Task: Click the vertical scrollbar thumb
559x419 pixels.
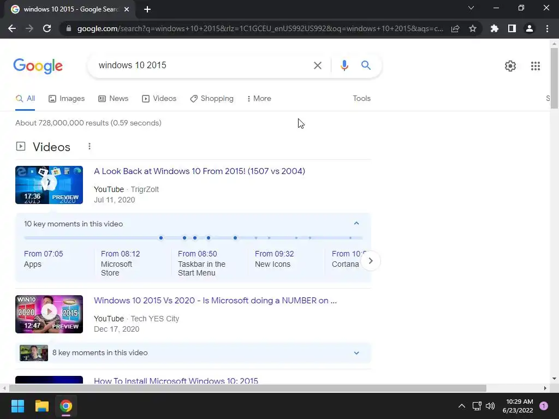Action: 554,78
